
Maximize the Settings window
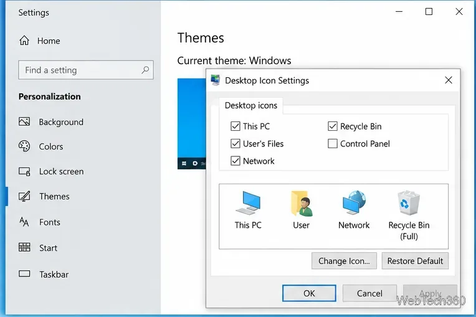click(x=429, y=12)
